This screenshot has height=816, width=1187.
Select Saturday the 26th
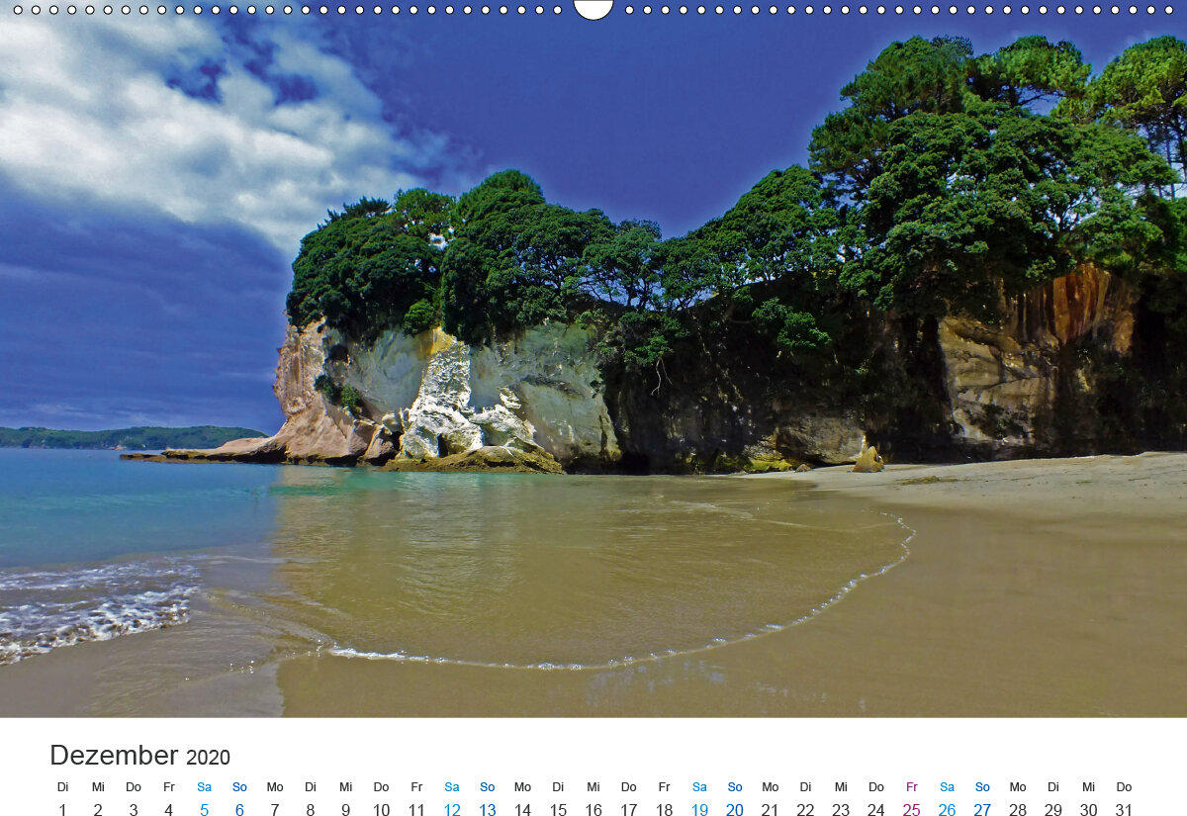(947, 809)
